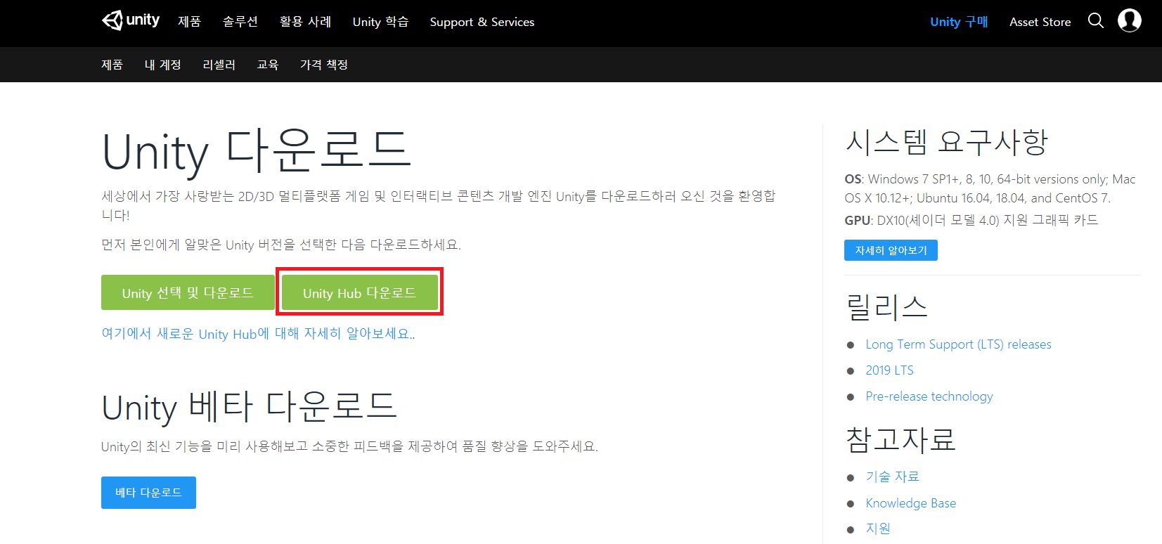Click the Unity 베타 다운로드 heading

click(250, 406)
